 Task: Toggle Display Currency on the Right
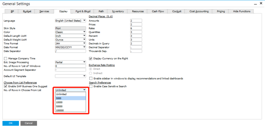click(91, 59)
